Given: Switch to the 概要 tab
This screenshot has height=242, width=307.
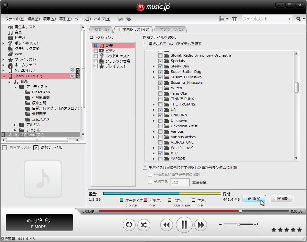Looking at the screenshot, I should point(101,29).
